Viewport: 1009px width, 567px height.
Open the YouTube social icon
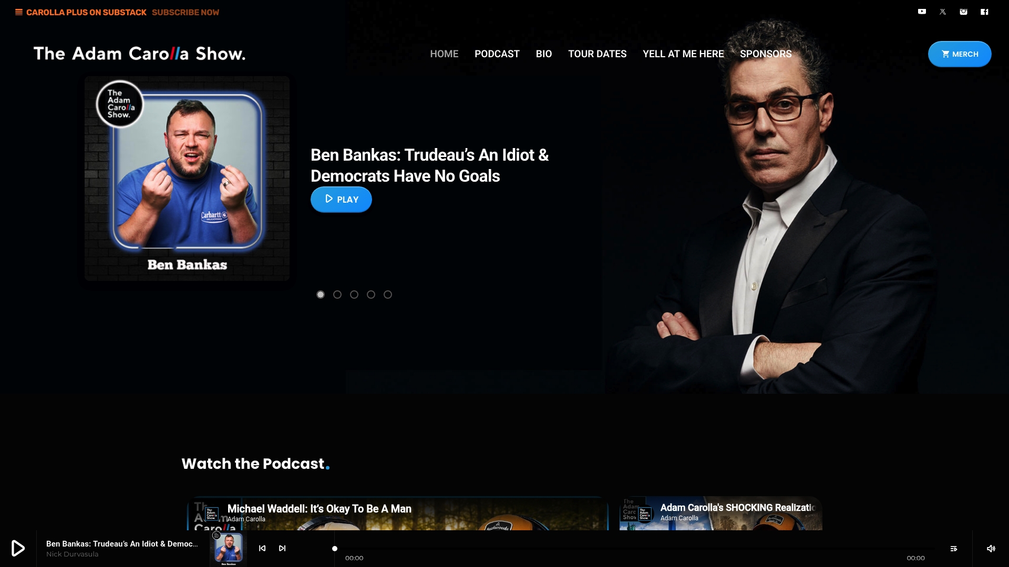922,12
